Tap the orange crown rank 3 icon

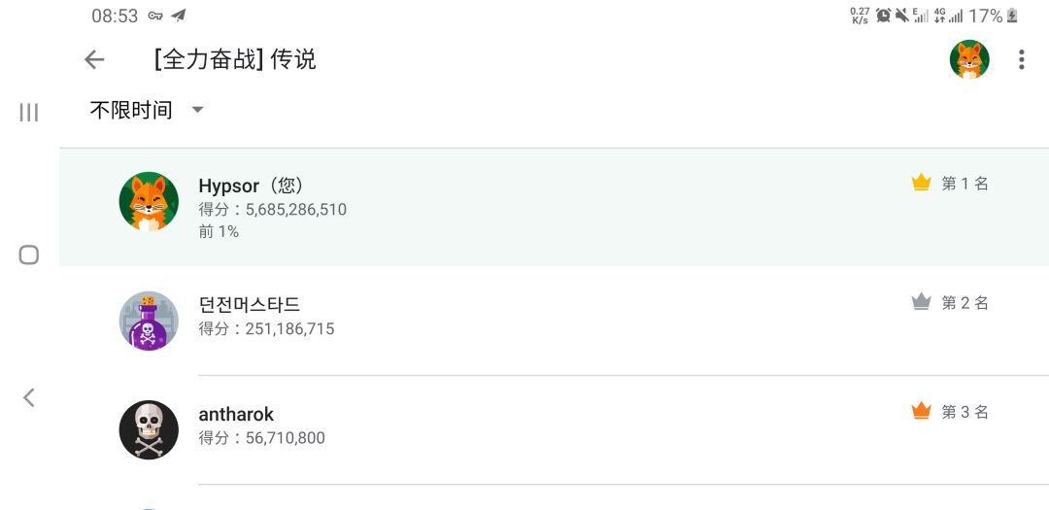point(921,412)
